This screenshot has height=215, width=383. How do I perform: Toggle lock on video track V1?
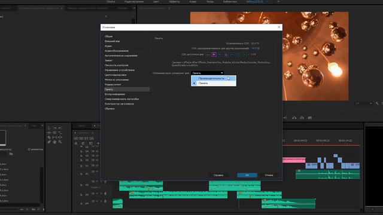click(x=81, y=166)
